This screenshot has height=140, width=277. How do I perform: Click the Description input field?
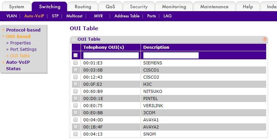pyautogui.click(x=171, y=55)
